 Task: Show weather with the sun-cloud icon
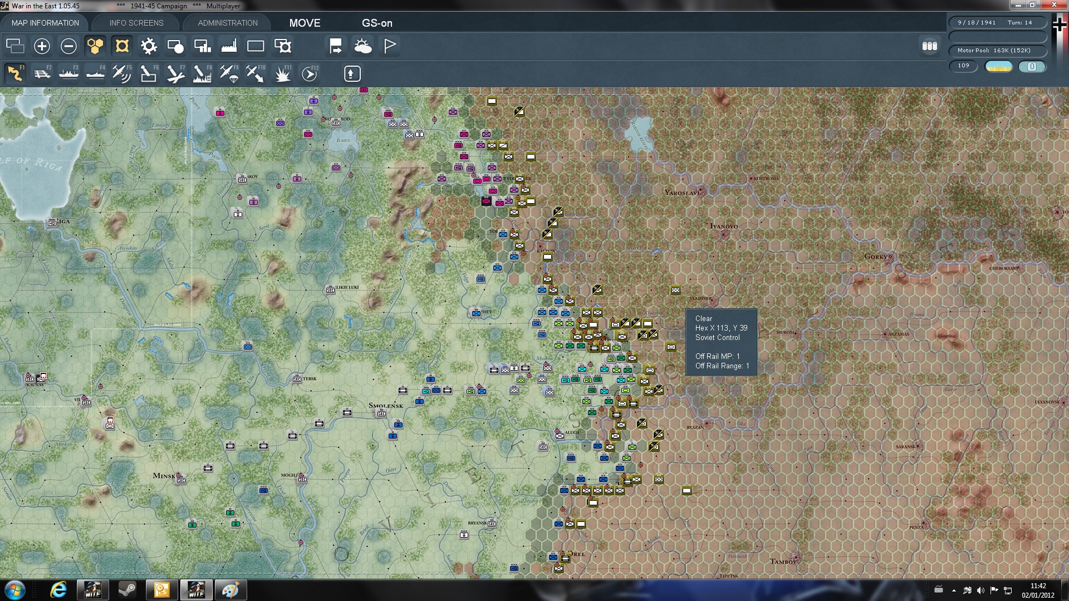point(363,46)
